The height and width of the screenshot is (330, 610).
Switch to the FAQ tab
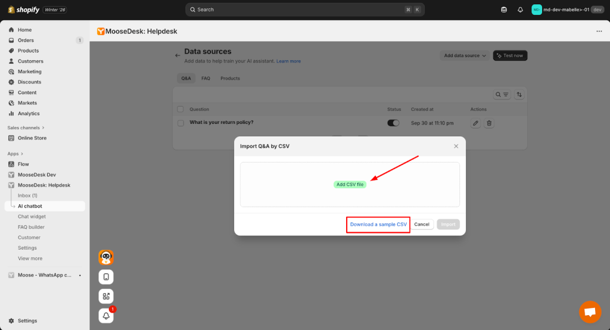tap(206, 78)
